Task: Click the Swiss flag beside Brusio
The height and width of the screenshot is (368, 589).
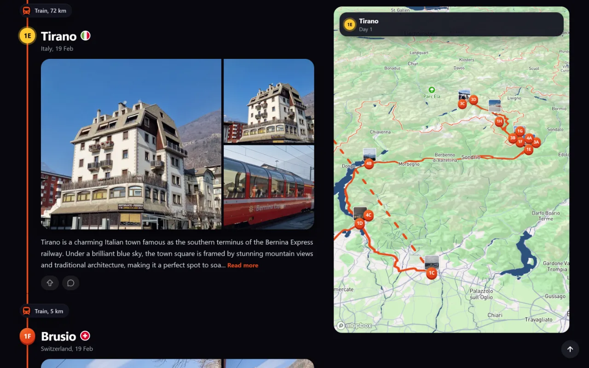Action: (85, 336)
